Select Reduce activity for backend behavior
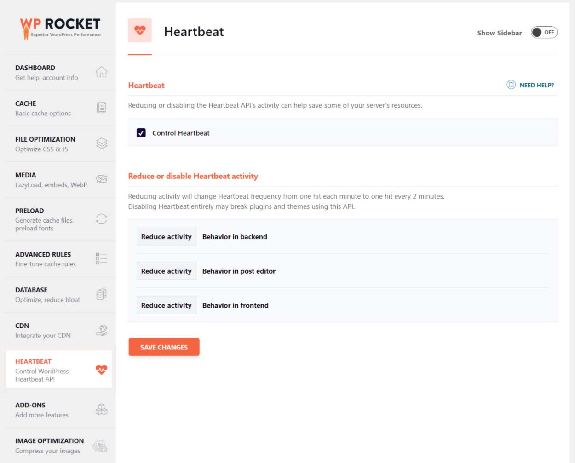The width and height of the screenshot is (575, 463). 166,237
